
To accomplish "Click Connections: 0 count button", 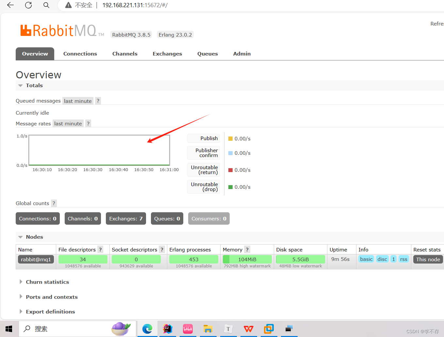I will coord(38,218).
